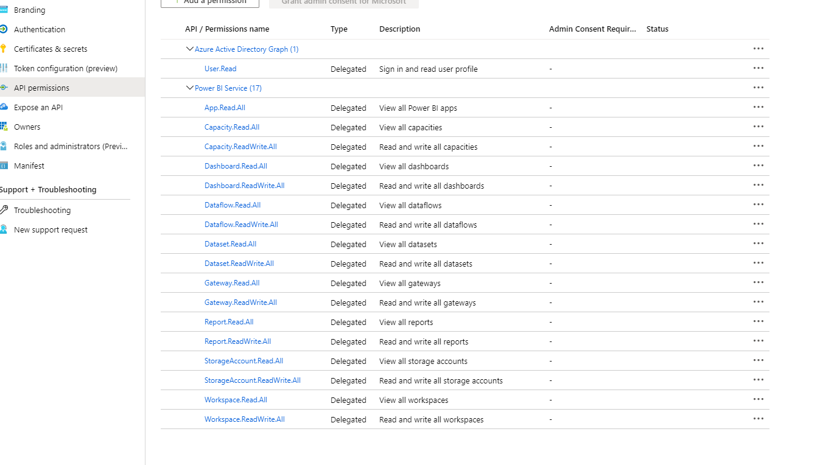Open the App.Read.All permission link
Viewport: 834px width, 465px height.
coord(225,108)
